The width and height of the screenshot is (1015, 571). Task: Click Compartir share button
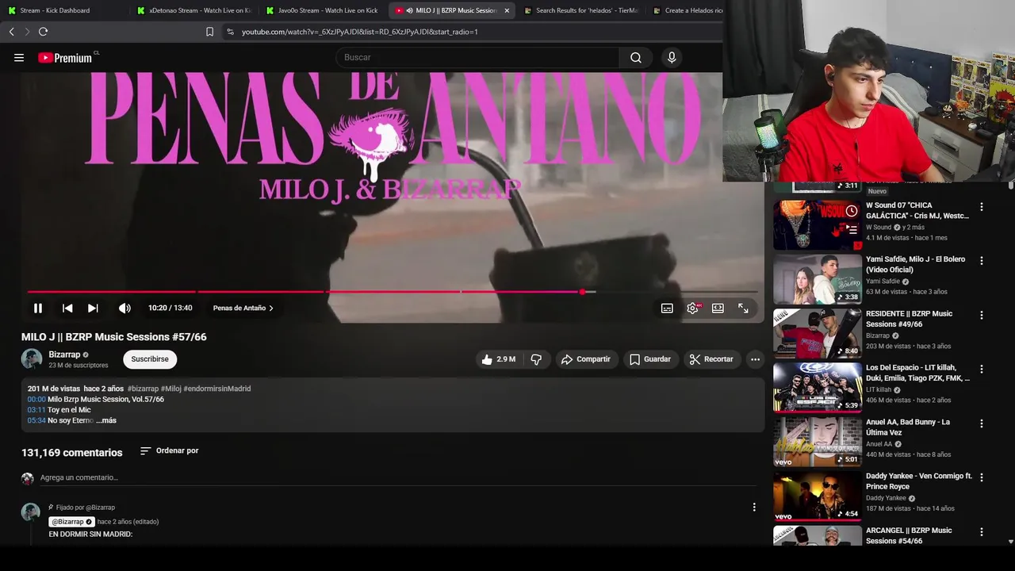tap(585, 359)
